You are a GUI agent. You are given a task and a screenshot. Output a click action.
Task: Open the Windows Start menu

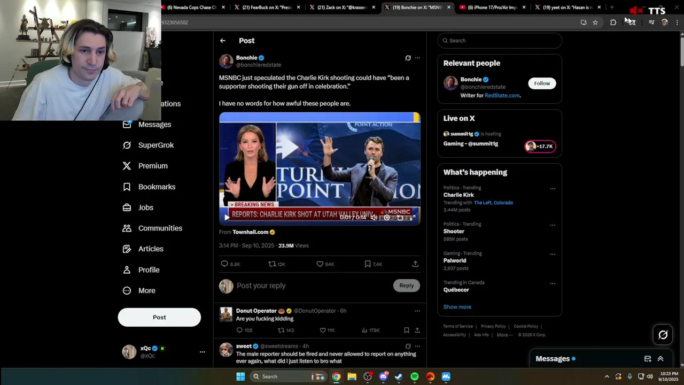pos(240,376)
